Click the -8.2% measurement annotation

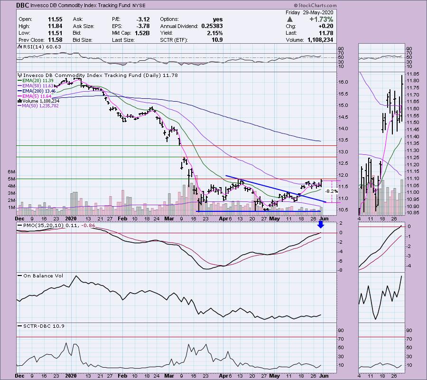pyautogui.click(x=332, y=191)
